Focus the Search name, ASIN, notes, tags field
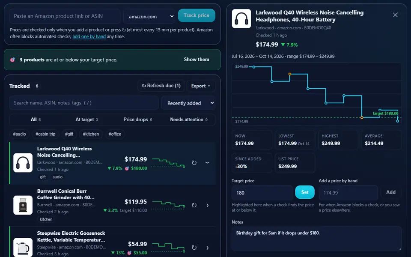The height and width of the screenshot is (257, 411). tap(84, 103)
